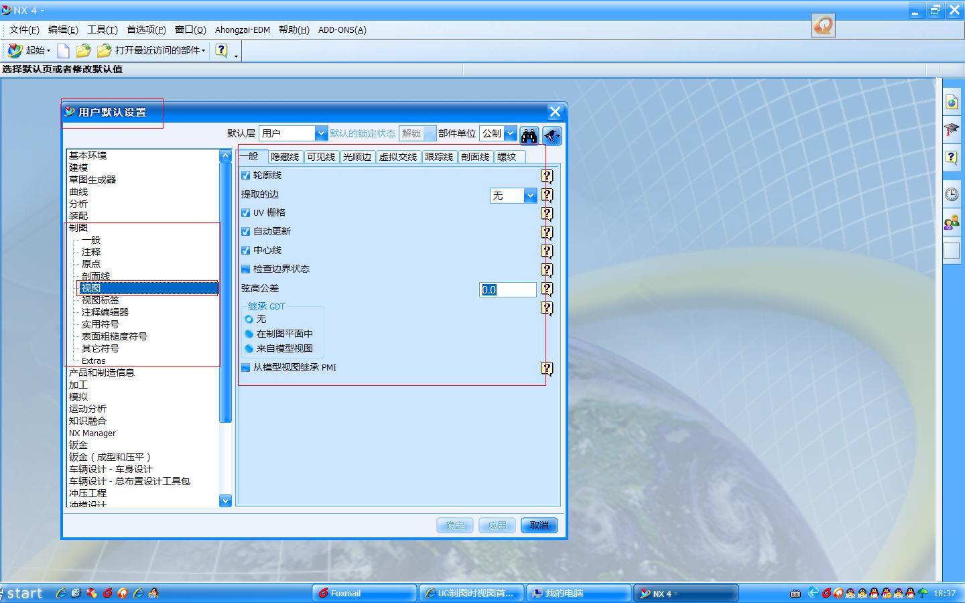Select 视图标签 in the category tree
Screen dimensions: 965x603
[101, 300]
